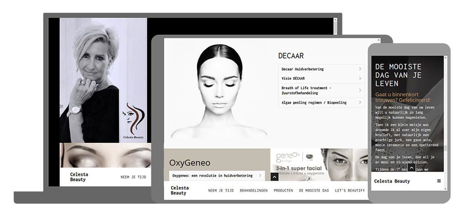
Task: Open Visie DÉCAAR link
Action: coord(293,79)
